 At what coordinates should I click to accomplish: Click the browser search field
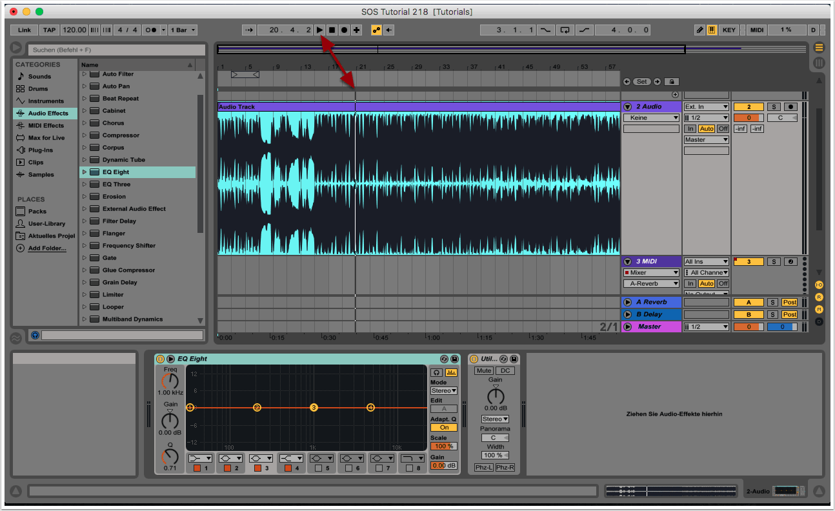116,50
